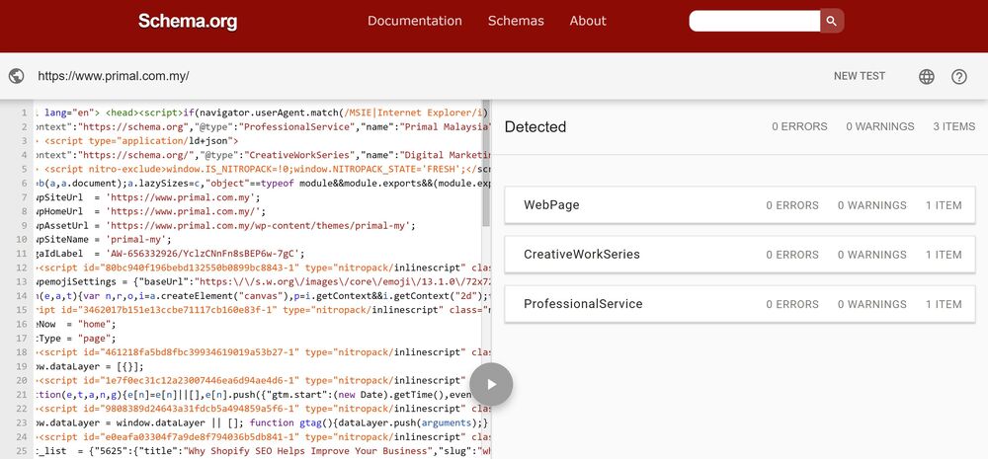Click 1 ITEM count in WebPage row
The image size is (988, 459).
point(944,205)
